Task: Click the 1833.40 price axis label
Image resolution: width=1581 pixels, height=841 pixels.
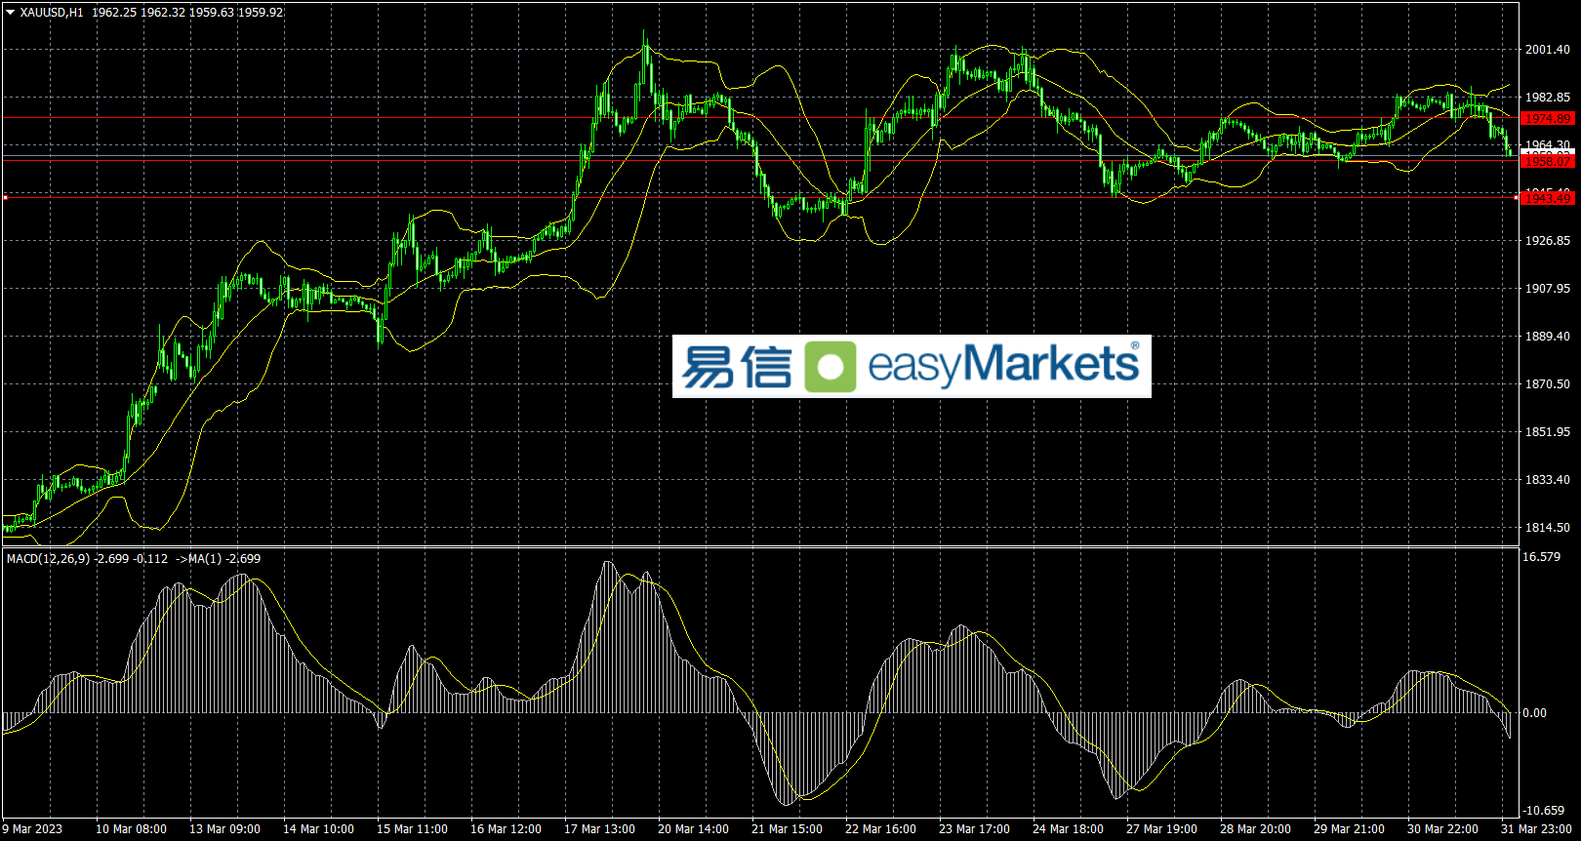Action: pyautogui.click(x=1548, y=480)
